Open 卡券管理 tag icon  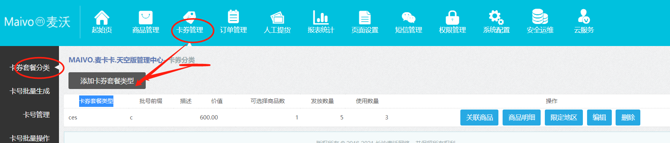pyautogui.click(x=189, y=17)
